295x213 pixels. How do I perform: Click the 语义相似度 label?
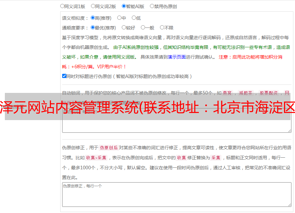[75, 18]
